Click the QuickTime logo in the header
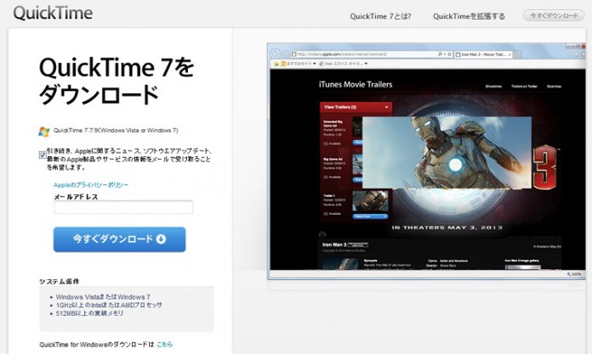The height and width of the screenshot is (354, 592). coord(53,13)
